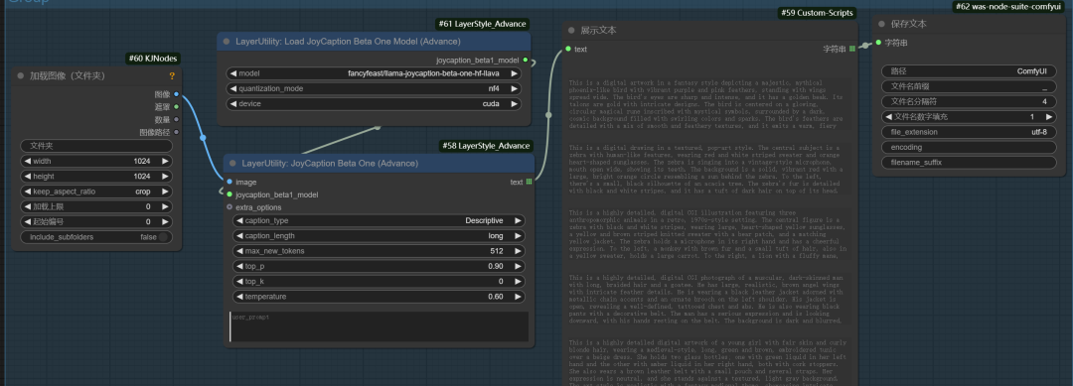Decrease width with its left arrow
The image size is (1073, 386).
pos(28,161)
